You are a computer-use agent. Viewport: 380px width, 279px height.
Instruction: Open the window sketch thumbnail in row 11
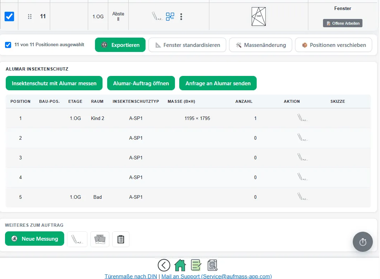coord(258,16)
